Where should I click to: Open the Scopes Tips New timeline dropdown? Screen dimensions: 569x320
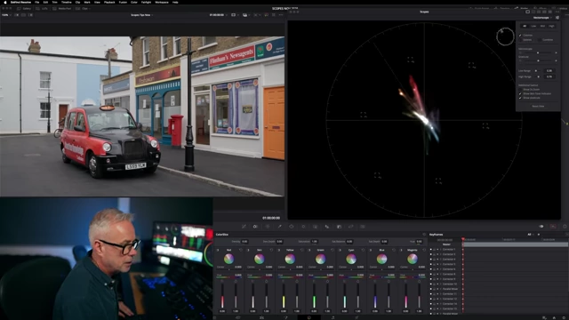coord(142,15)
